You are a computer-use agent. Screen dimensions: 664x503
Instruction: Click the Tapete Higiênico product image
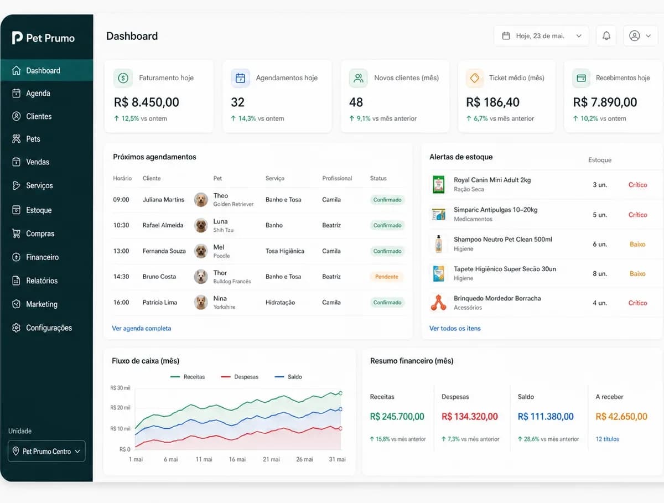pyautogui.click(x=438, y=273)
